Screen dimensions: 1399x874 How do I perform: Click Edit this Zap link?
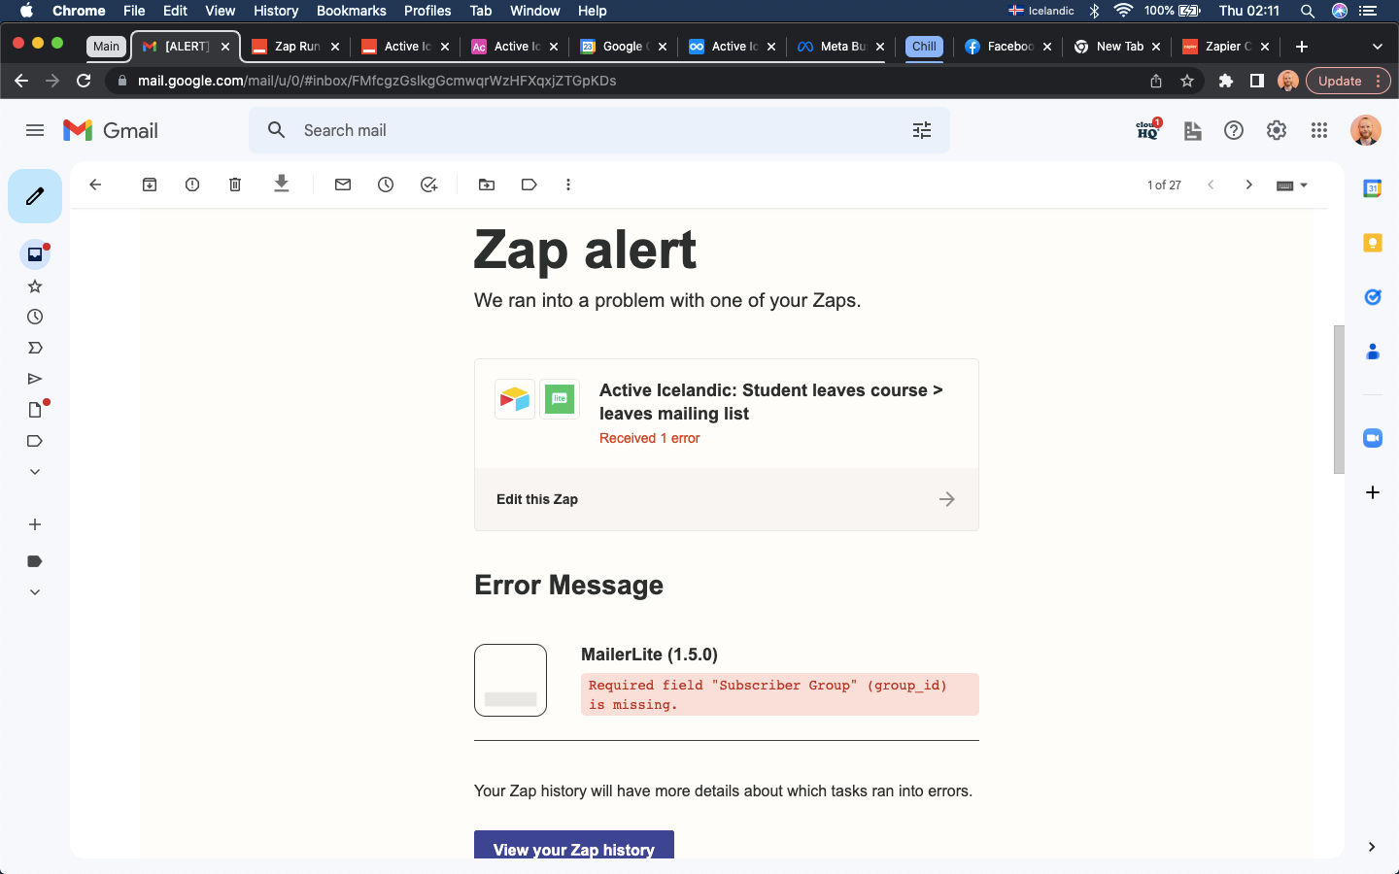coord(726,499)
